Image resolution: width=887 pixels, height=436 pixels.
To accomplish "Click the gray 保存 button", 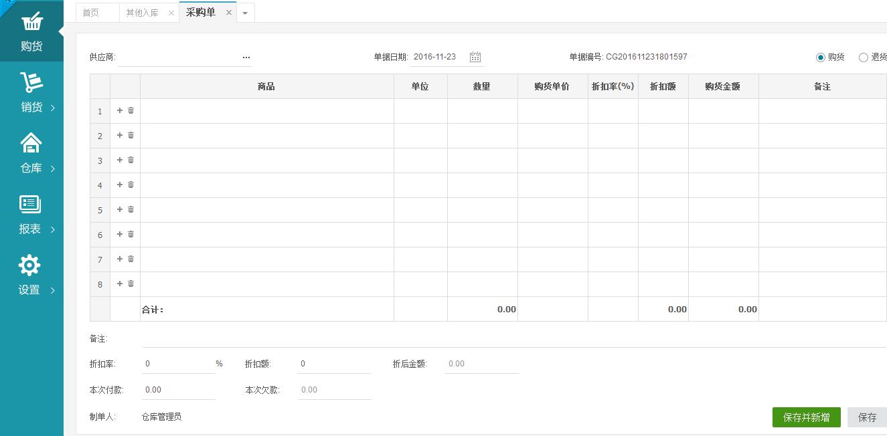I will [x=867, y=417].
